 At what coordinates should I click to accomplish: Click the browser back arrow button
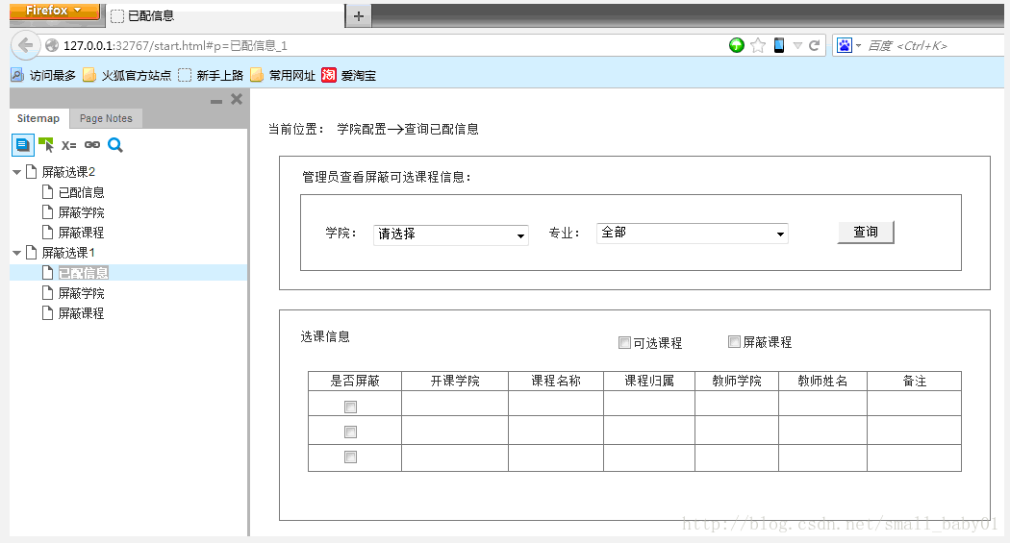point(26,45)
